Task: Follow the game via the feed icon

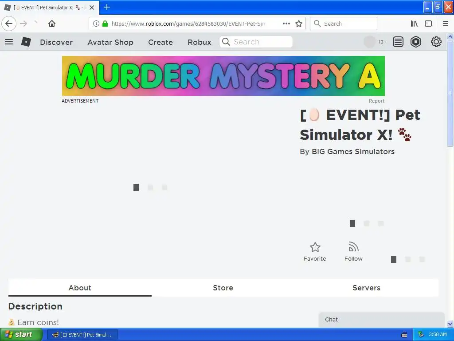Action: click(353, 247)
